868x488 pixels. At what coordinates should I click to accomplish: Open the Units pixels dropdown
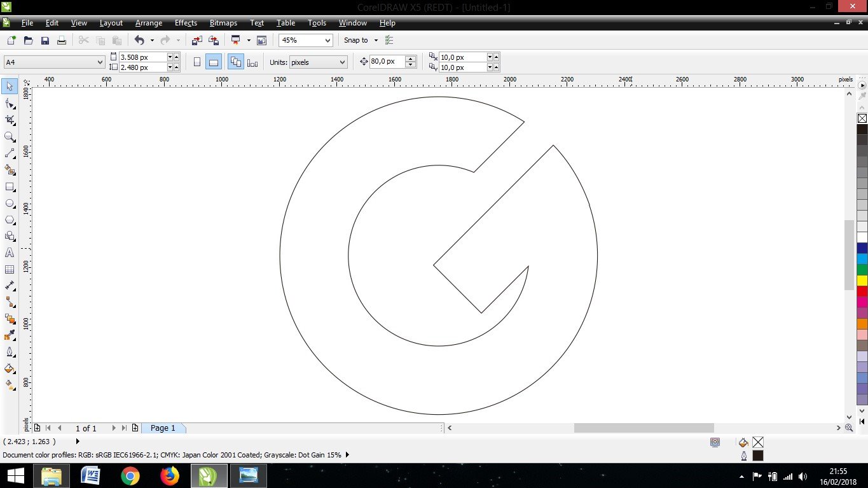342,62
